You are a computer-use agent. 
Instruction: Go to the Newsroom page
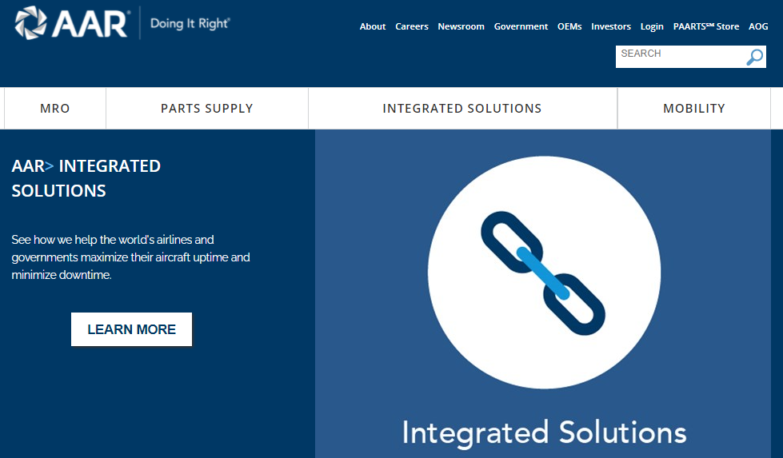(461, 26)
